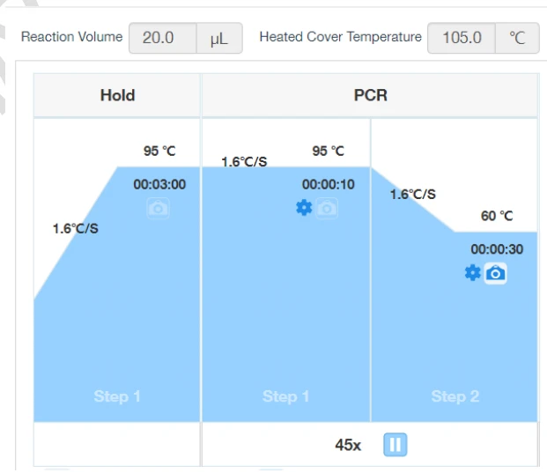Select the Hold stage header
The width and height of the screenshot is (547, 473).
pyautogui.click(x=117, y=95)
